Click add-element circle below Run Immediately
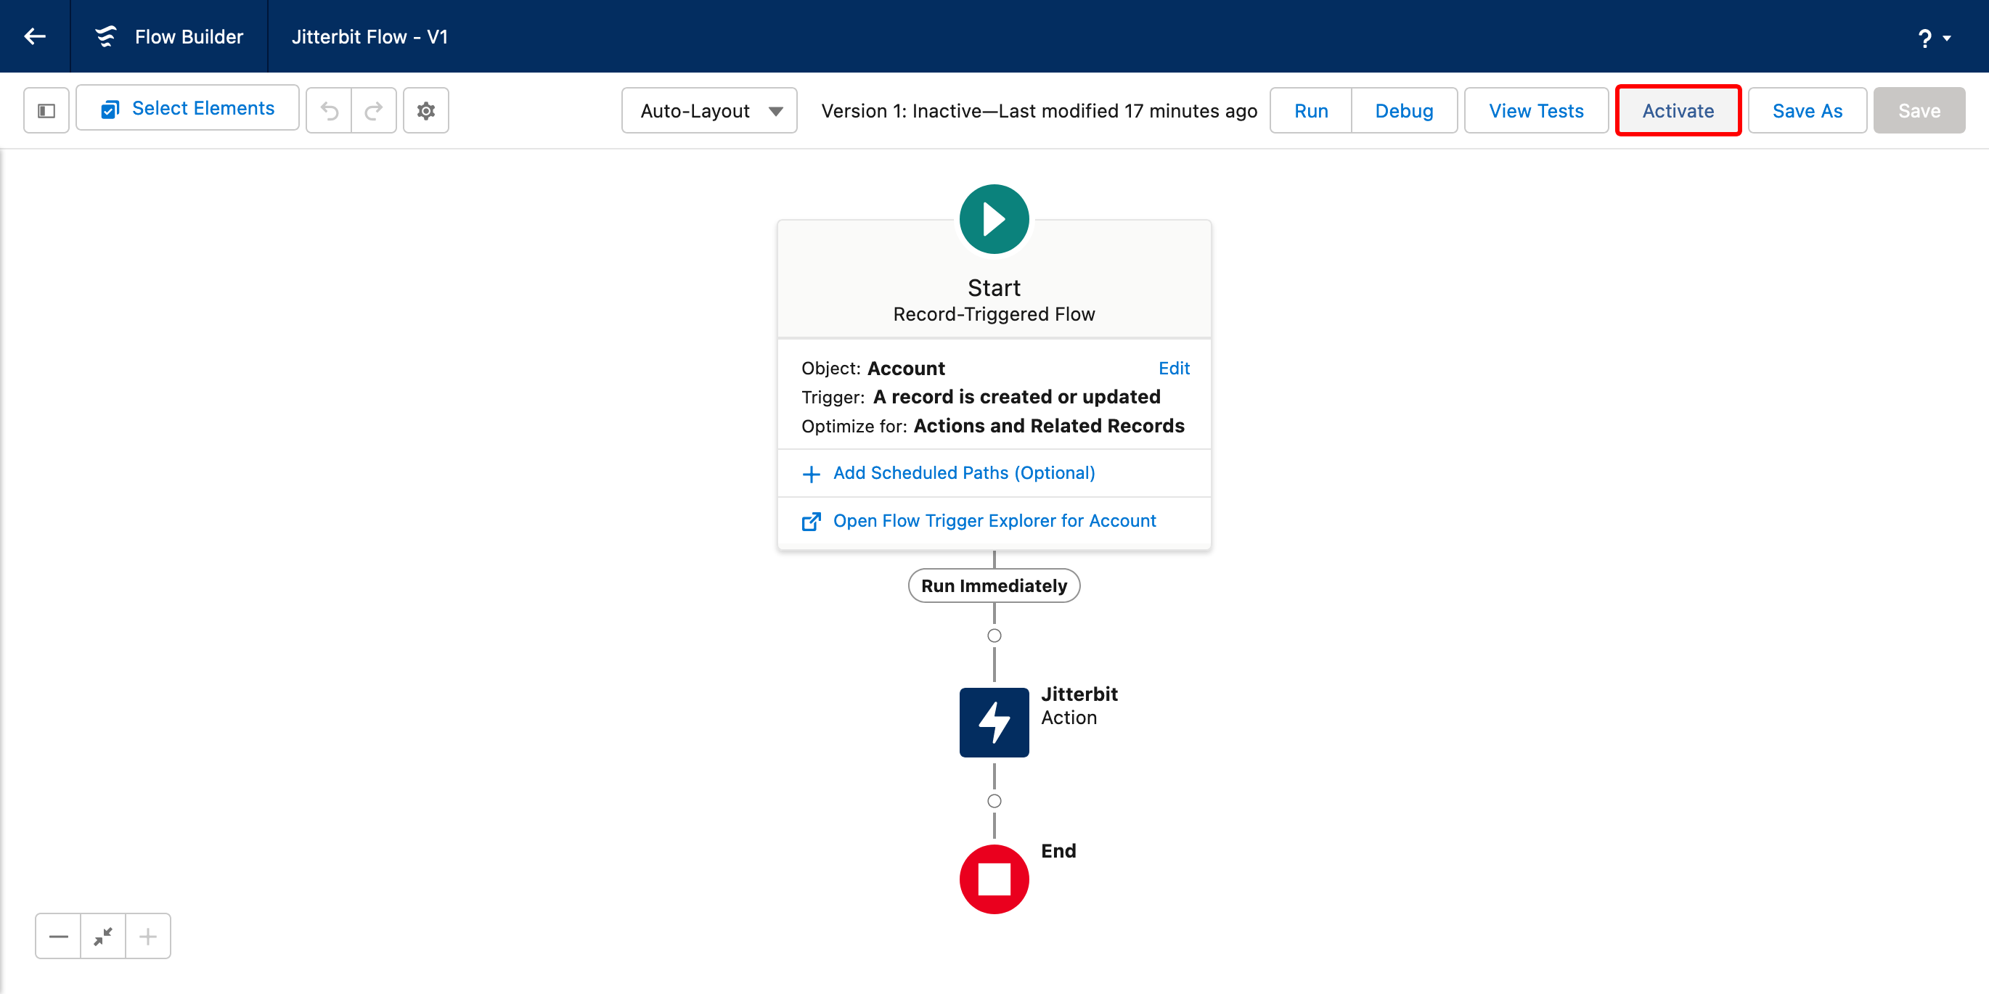 [x=994, y=636]
